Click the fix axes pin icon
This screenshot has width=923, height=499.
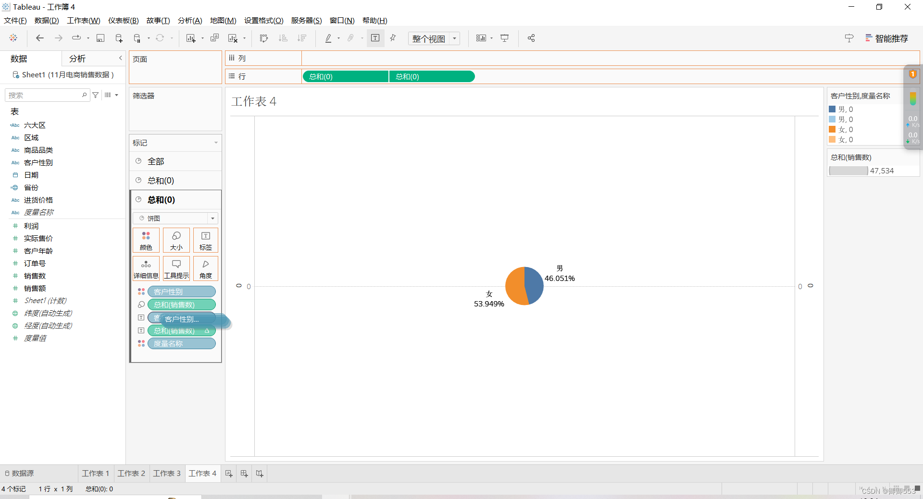pos(393,38)
